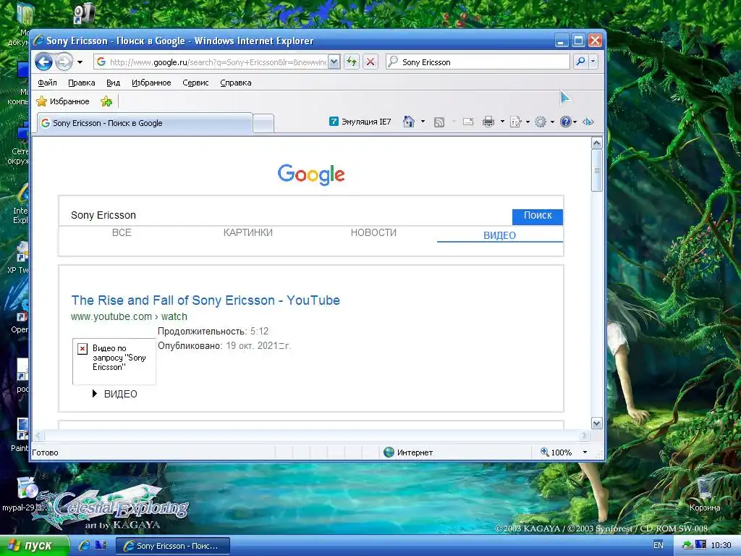Click the Google logo
Image resolution: width=741 pixels, height=556 pixels.
click(311, 174)
